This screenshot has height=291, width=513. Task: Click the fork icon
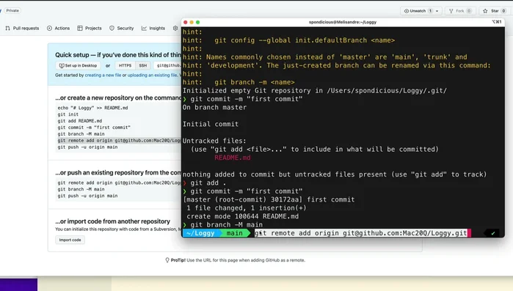click(451, 11)
